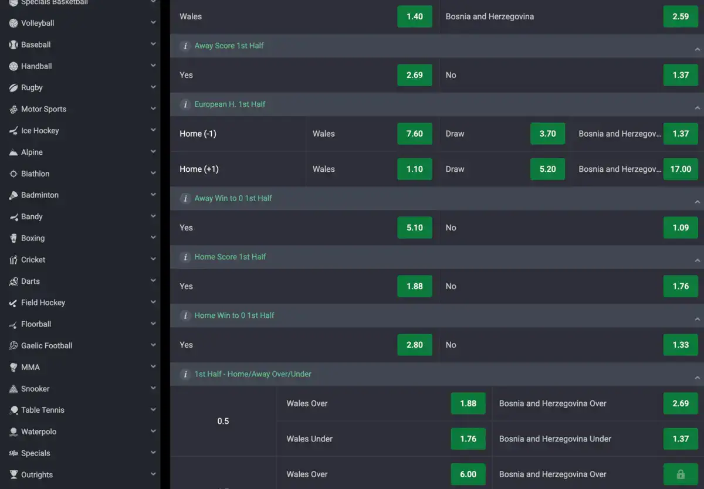Select Home (+1) Bosnia odds 17.00

[x=681, y=169]
